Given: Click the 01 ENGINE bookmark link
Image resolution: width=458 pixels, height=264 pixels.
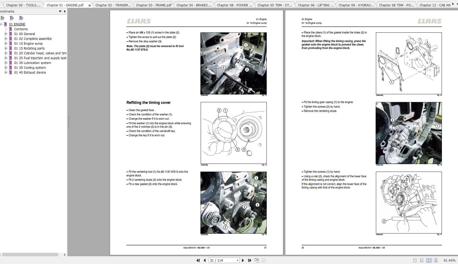Looking at the screenshot, I should pyautogui.click(x=17, y=24).
